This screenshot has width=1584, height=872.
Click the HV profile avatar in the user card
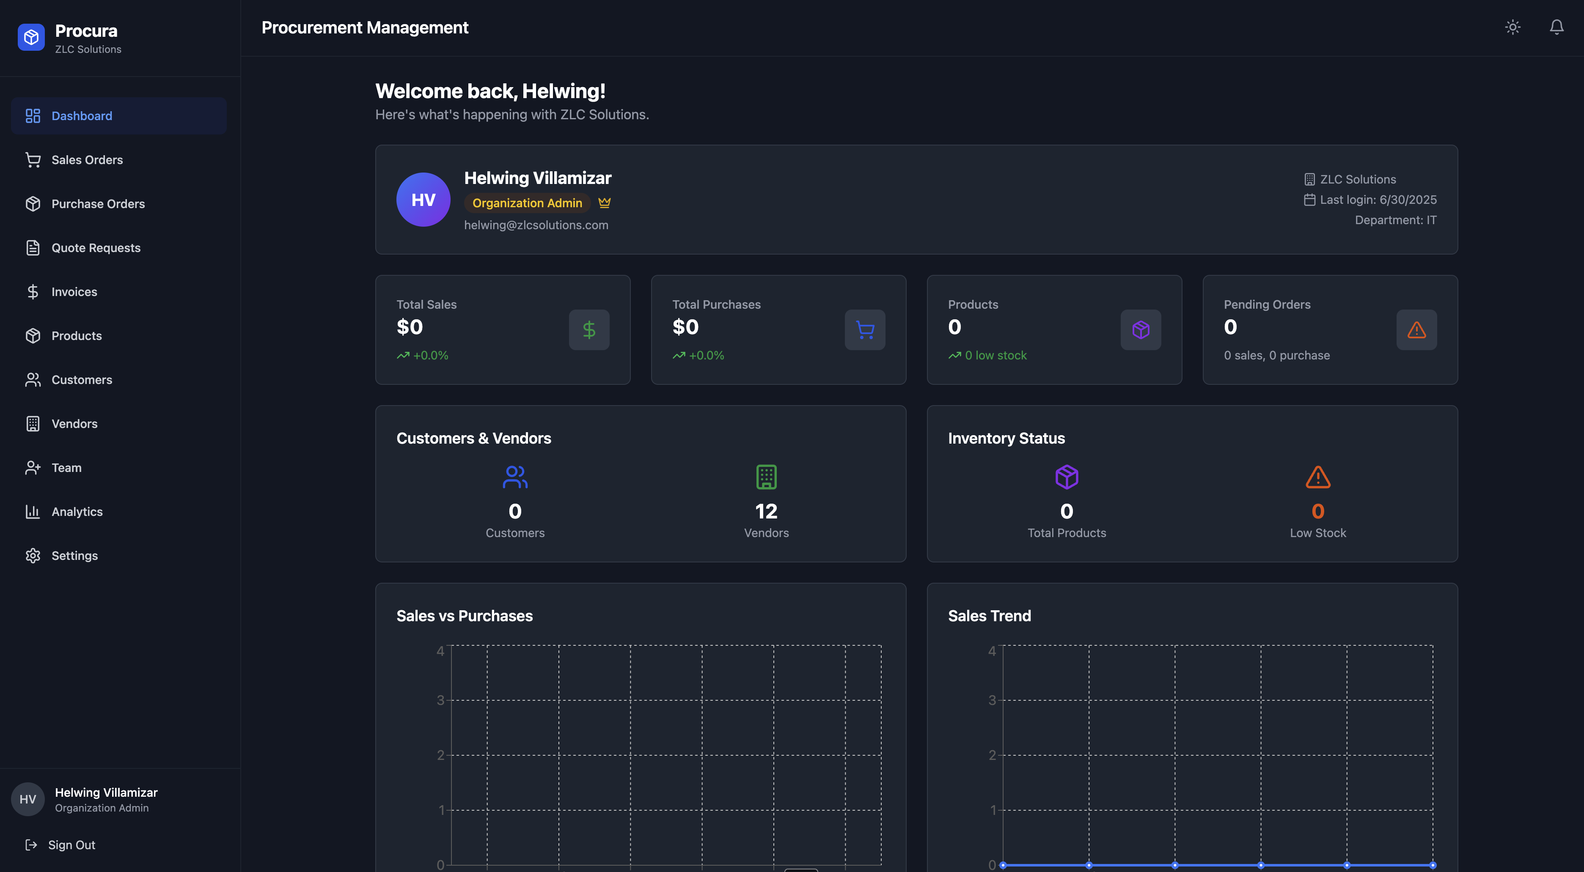point(423,200)
